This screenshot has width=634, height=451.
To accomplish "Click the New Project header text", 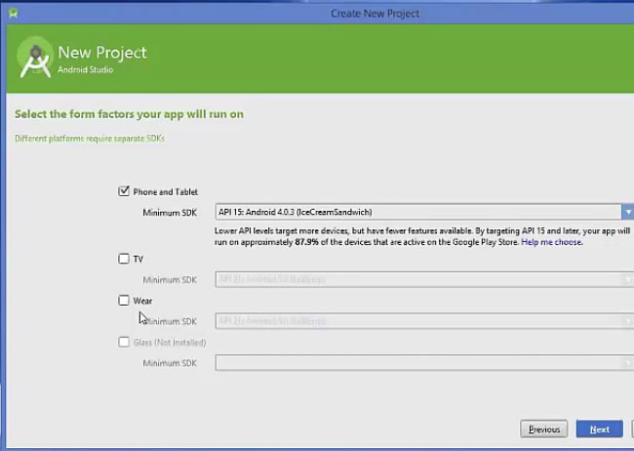I will (102, 53).
